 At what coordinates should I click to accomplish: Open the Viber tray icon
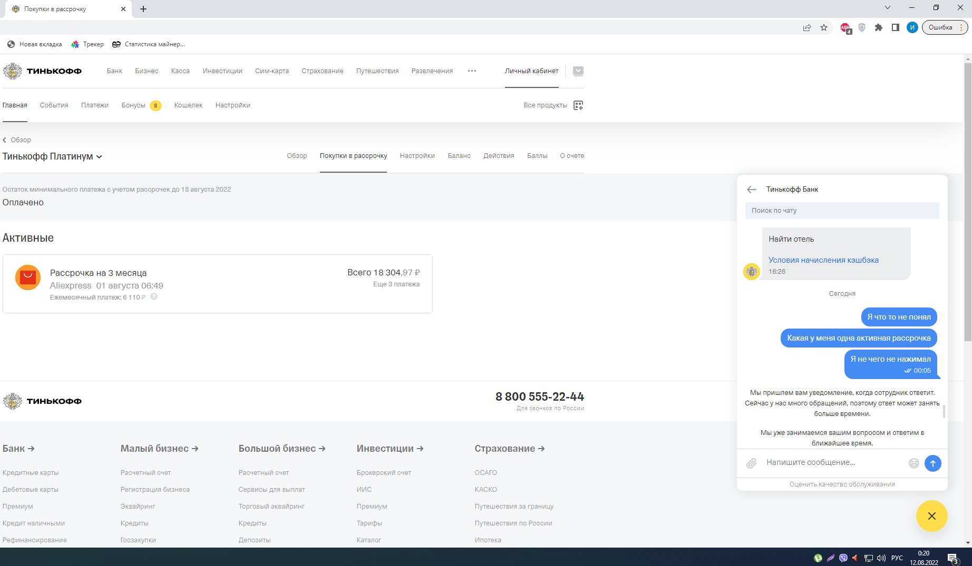tap(843, 558)
